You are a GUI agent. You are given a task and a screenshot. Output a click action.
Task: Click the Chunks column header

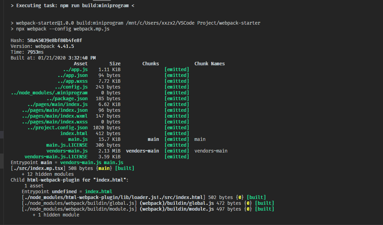point(151,64)
